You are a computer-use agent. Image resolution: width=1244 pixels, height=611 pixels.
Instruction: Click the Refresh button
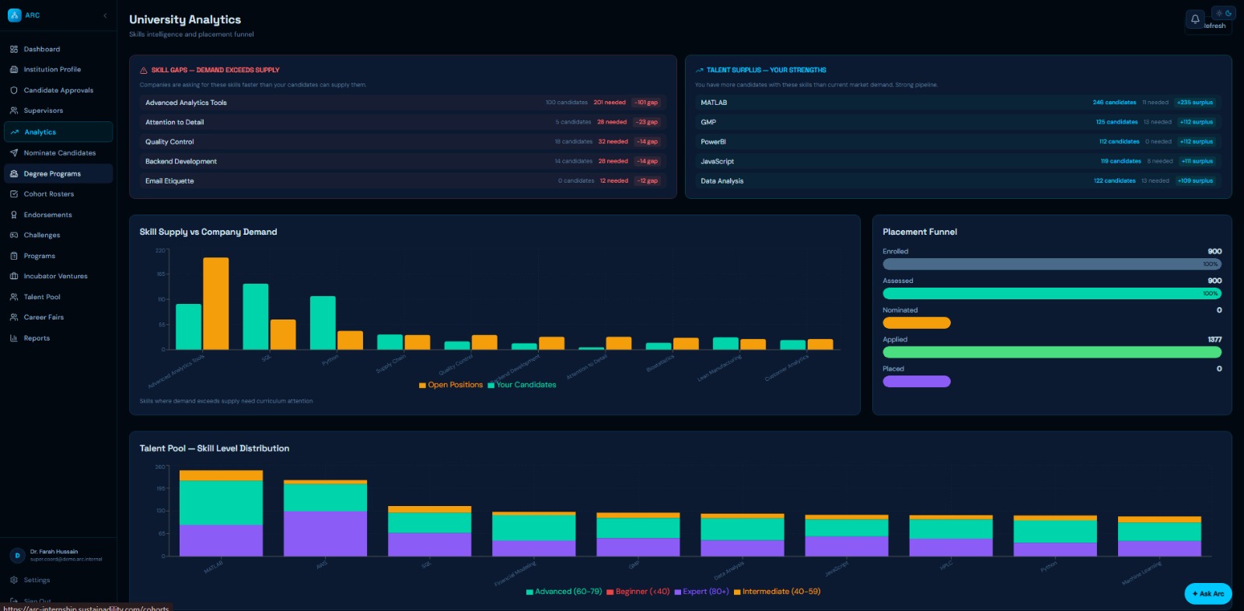(x=1215, y=26)
